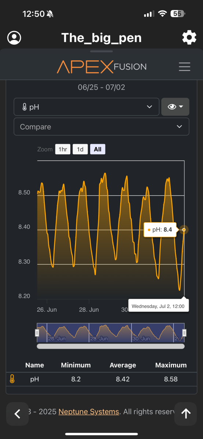
Task: Click the thermometer icon in pH row
Action: point(12,379)
